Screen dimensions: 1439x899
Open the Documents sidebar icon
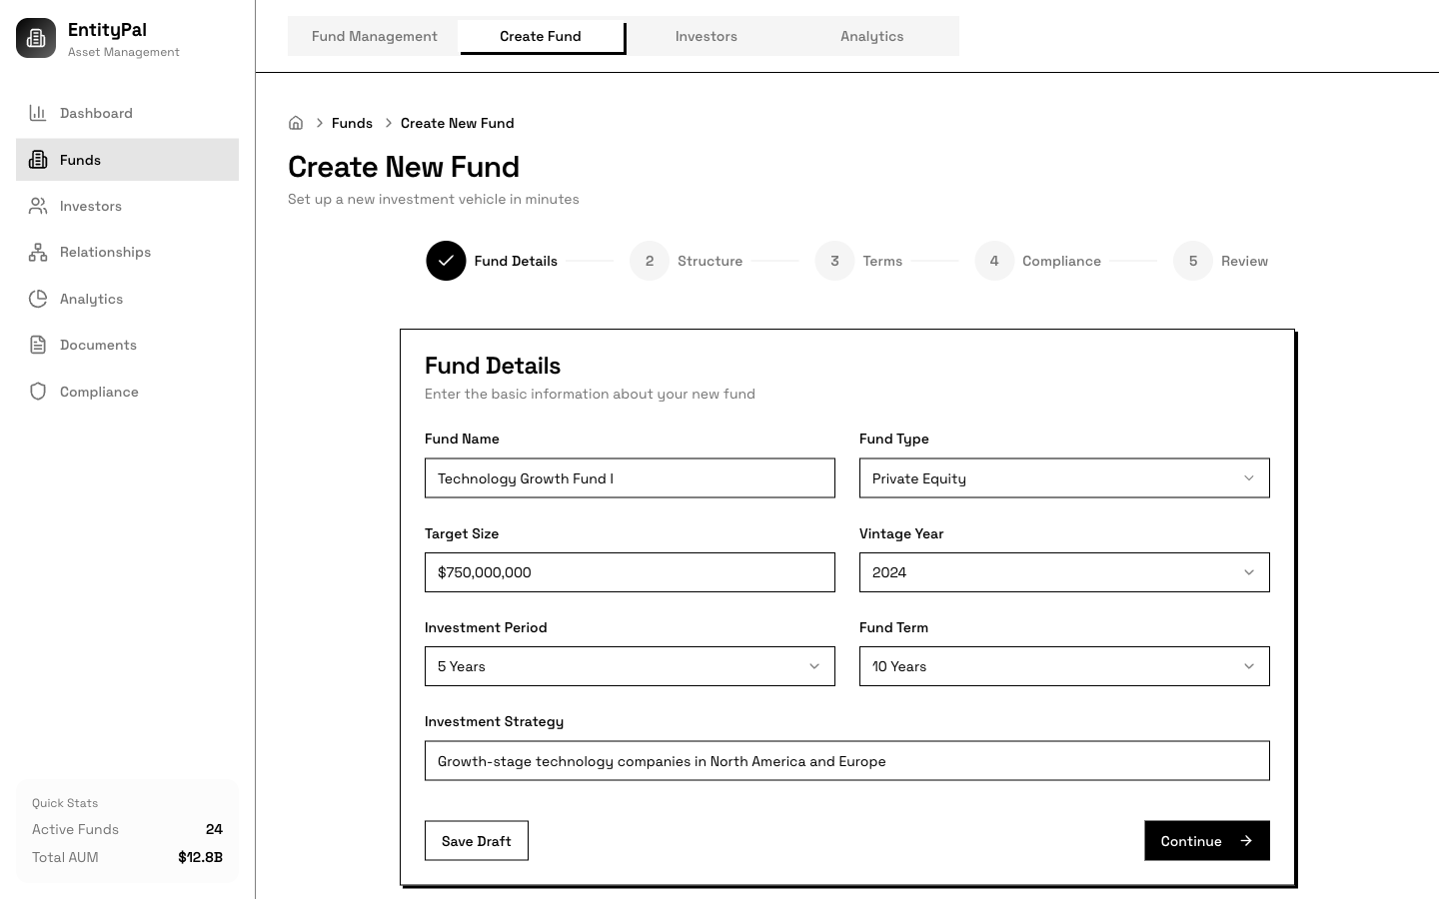37,345
